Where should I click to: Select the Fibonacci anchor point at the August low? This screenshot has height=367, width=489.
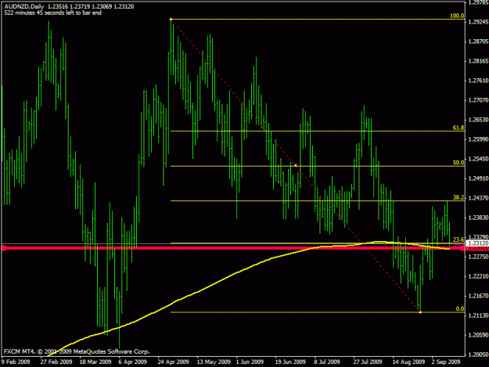click(x=420, y=311)
